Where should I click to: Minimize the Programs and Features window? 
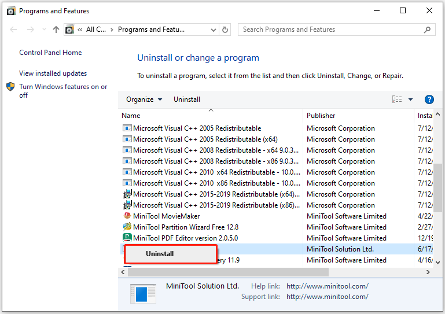tap(377, 11)
